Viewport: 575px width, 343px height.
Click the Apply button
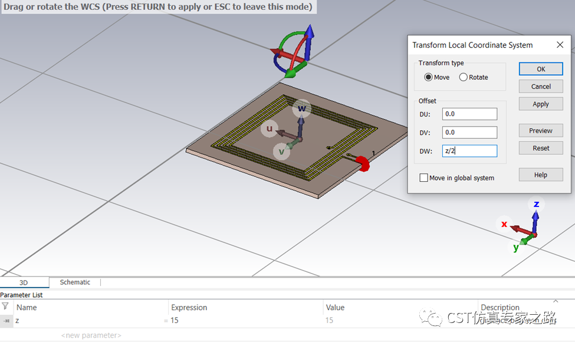(541, 104)
